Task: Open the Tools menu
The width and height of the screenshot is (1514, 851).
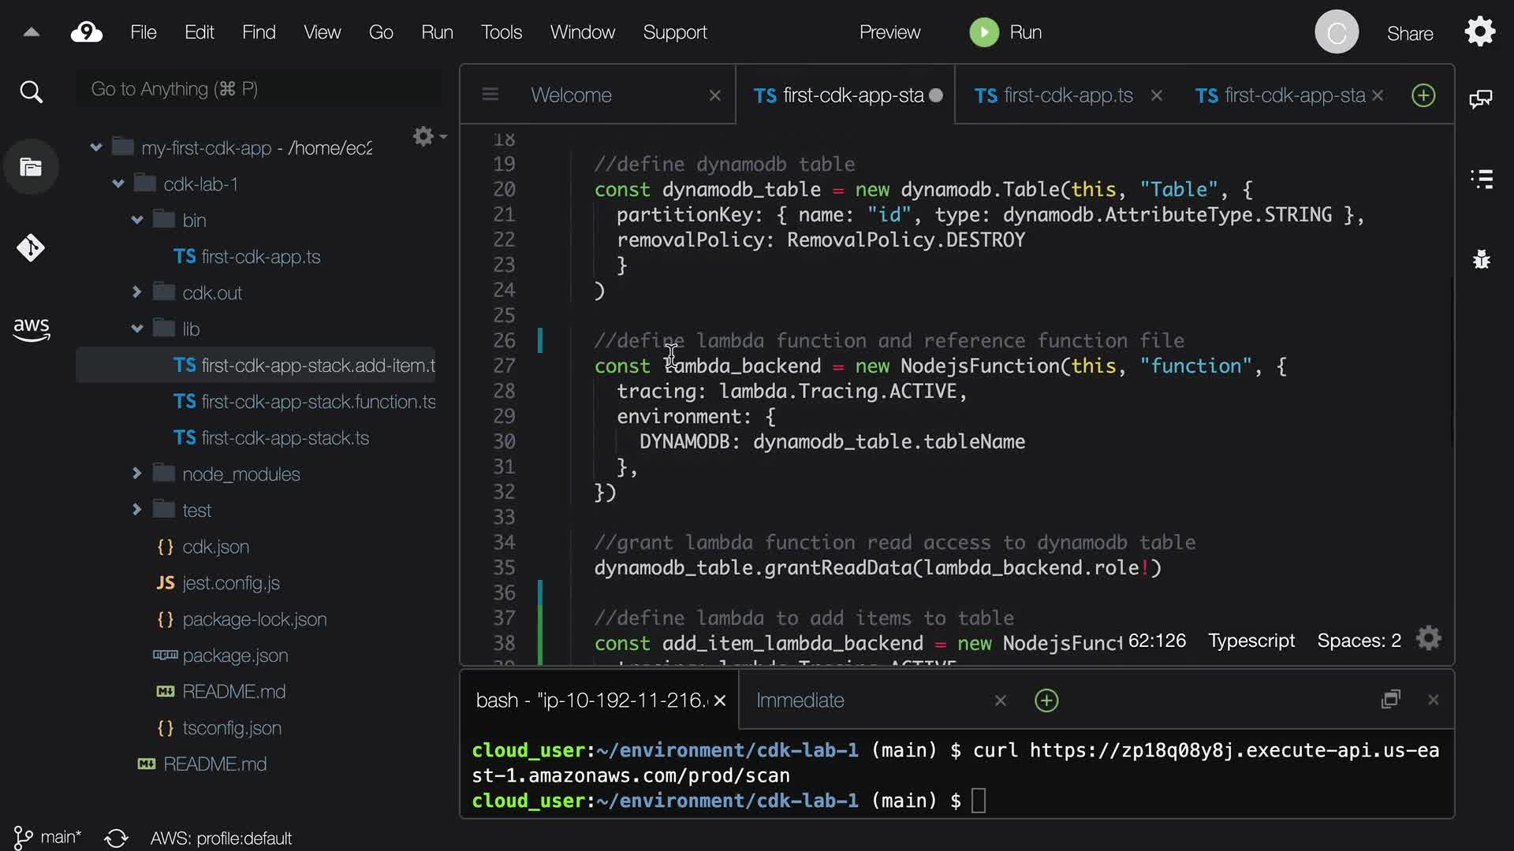Action: (x=502, y=32)
